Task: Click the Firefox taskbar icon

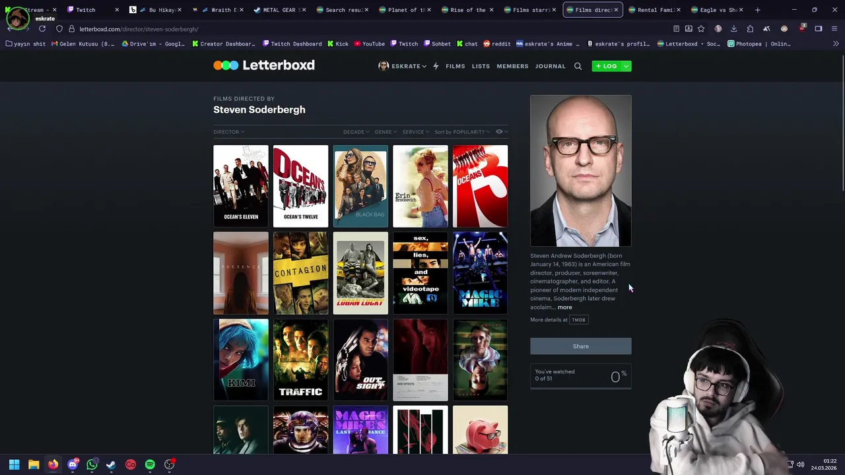Action: [53, 464]
